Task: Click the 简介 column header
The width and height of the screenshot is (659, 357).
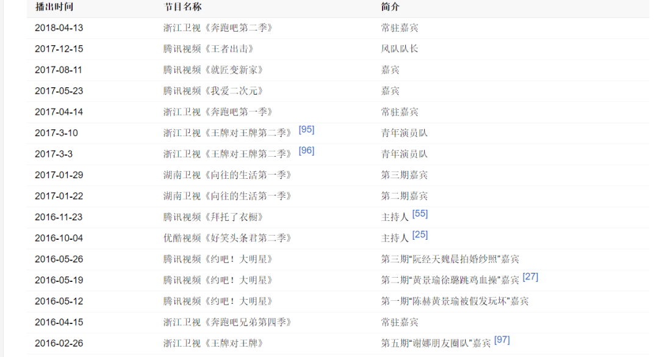Action: click(391, 7)
